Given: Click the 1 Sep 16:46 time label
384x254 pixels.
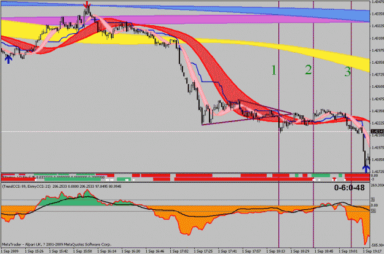Looking at the screenshot, I should (155, 251).
